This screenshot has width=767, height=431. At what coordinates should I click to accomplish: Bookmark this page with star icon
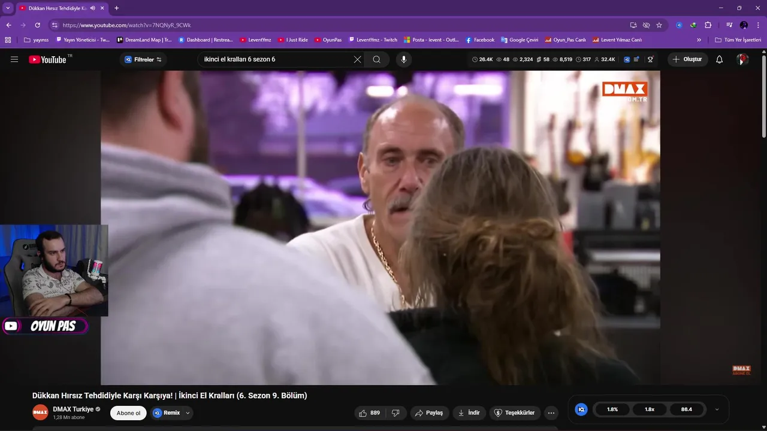coord(659,25)
